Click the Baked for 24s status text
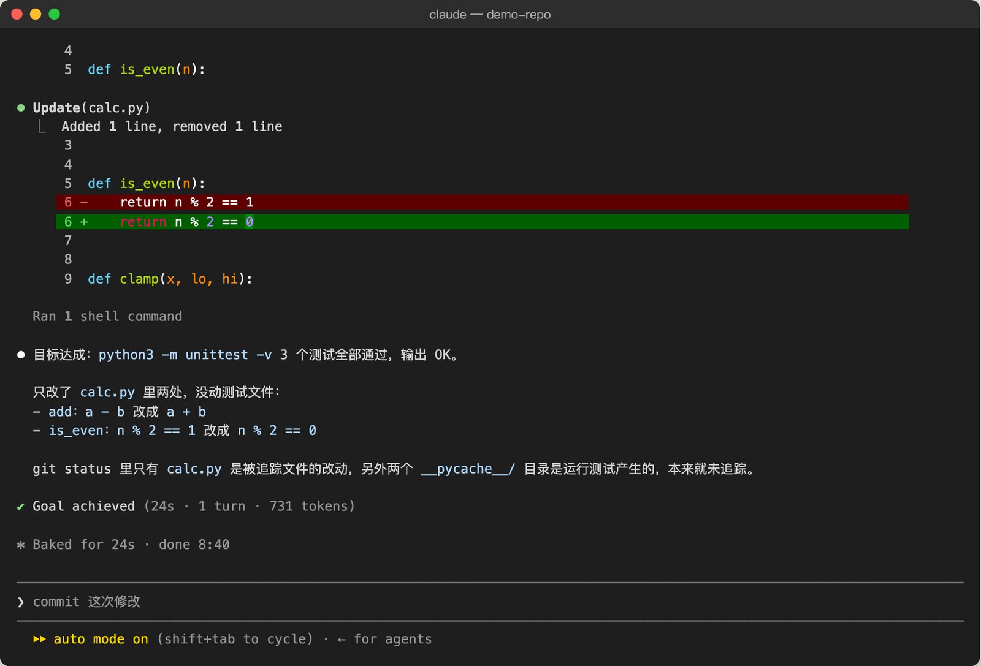Viewport: 981px width, 666px height. [83, 545]
